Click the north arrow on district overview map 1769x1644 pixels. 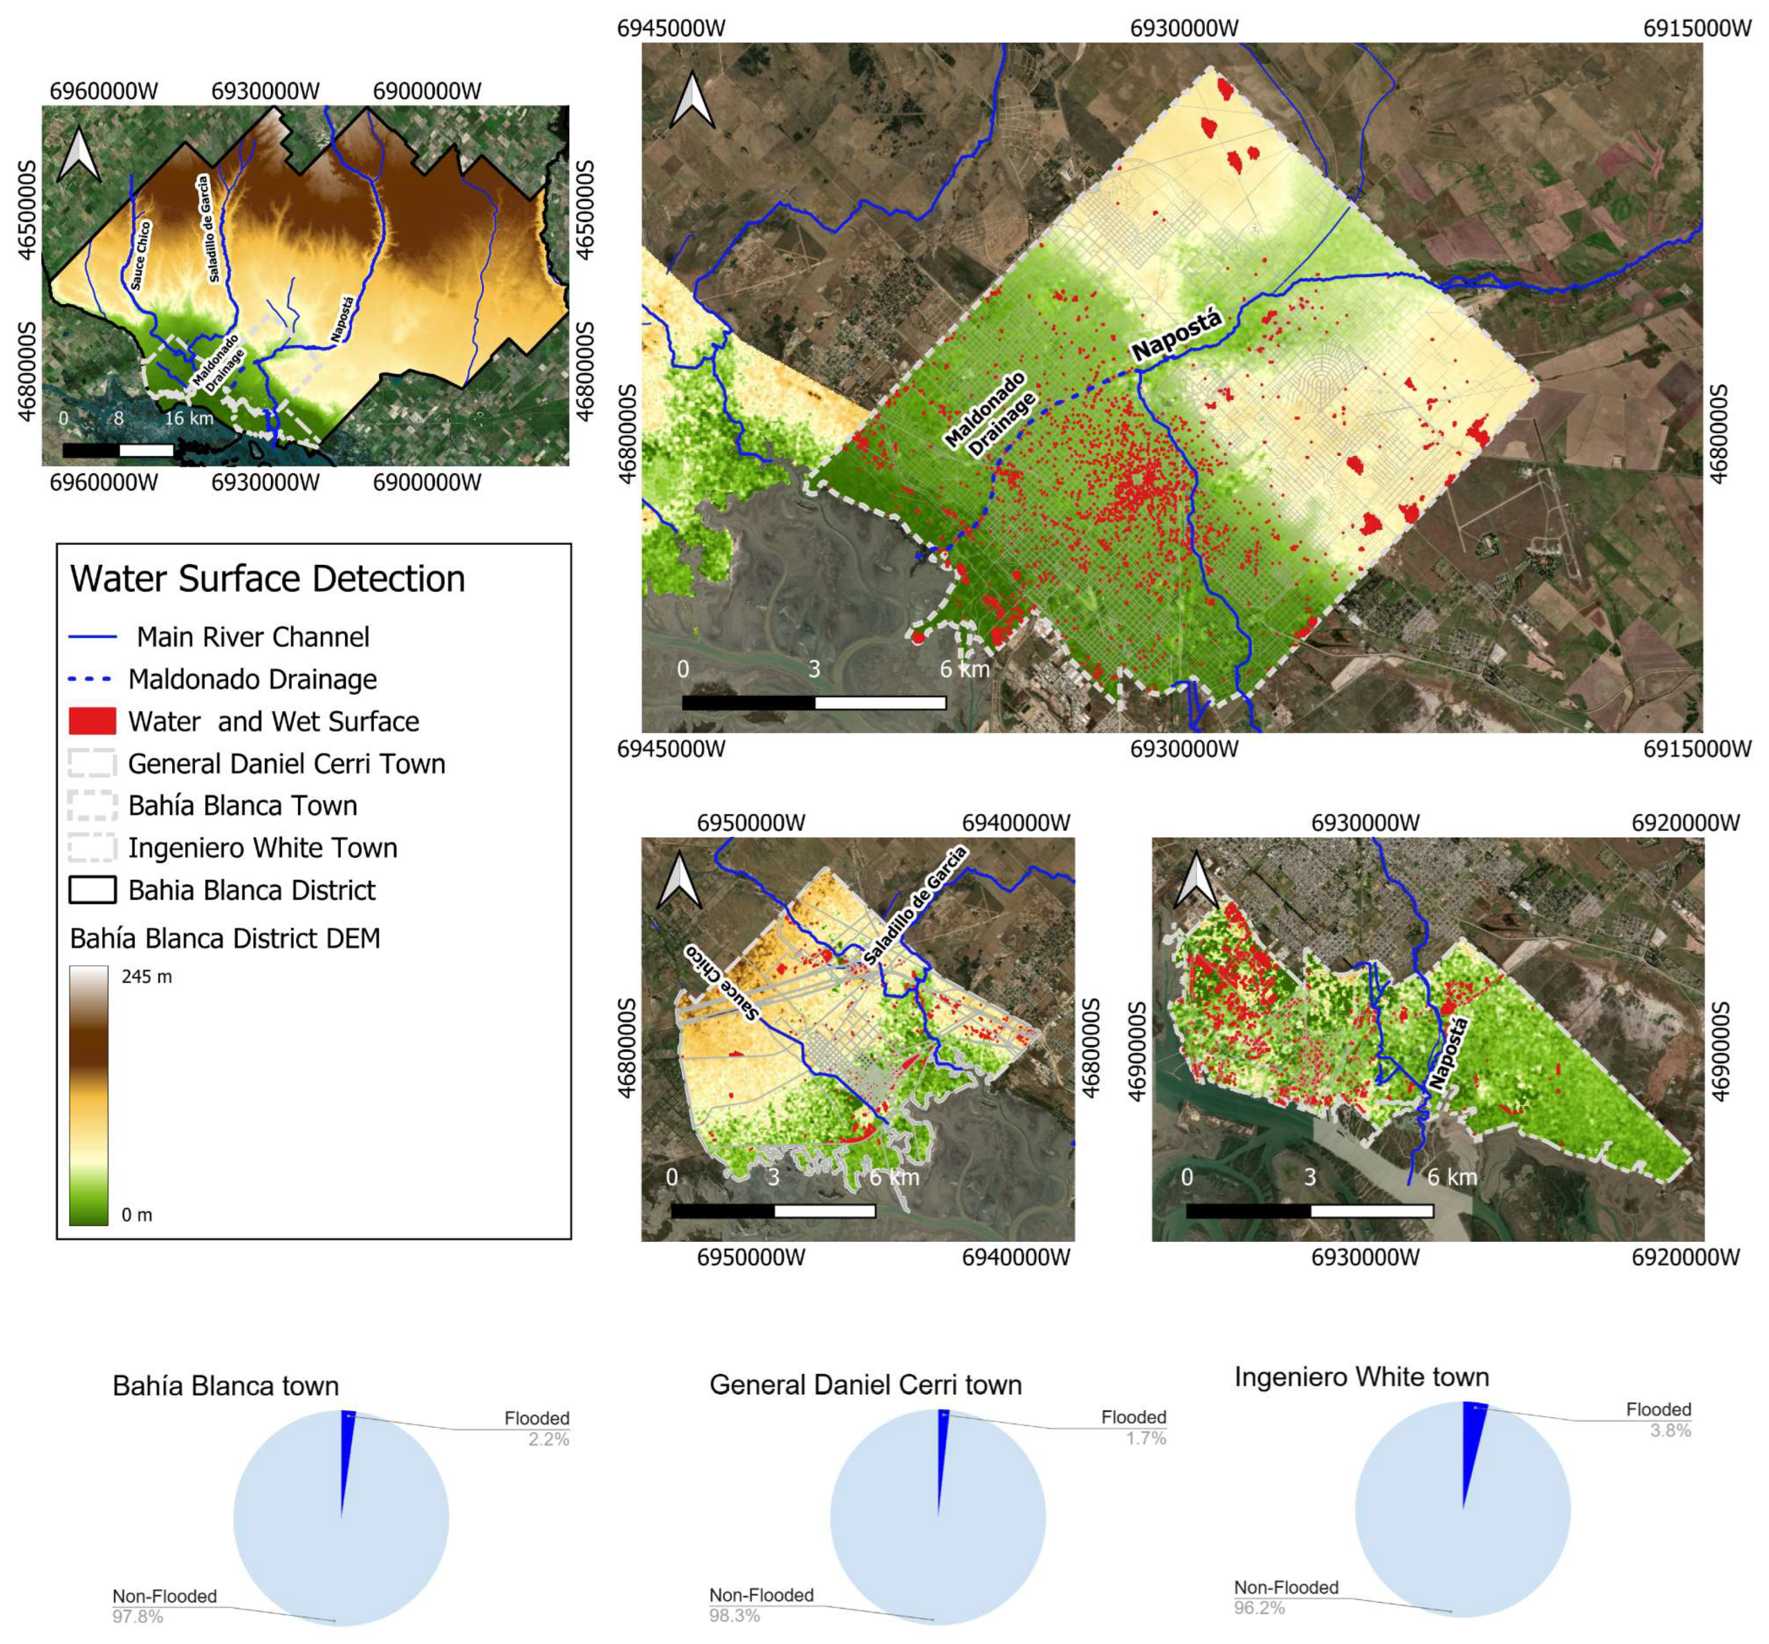coord(78,154)
